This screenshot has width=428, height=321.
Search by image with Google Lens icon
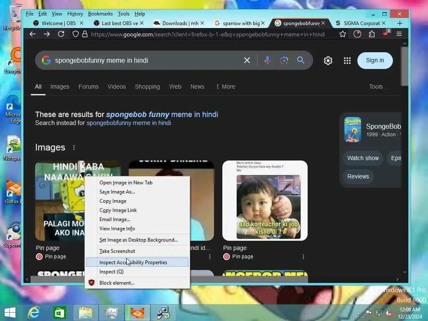point(284,60)
